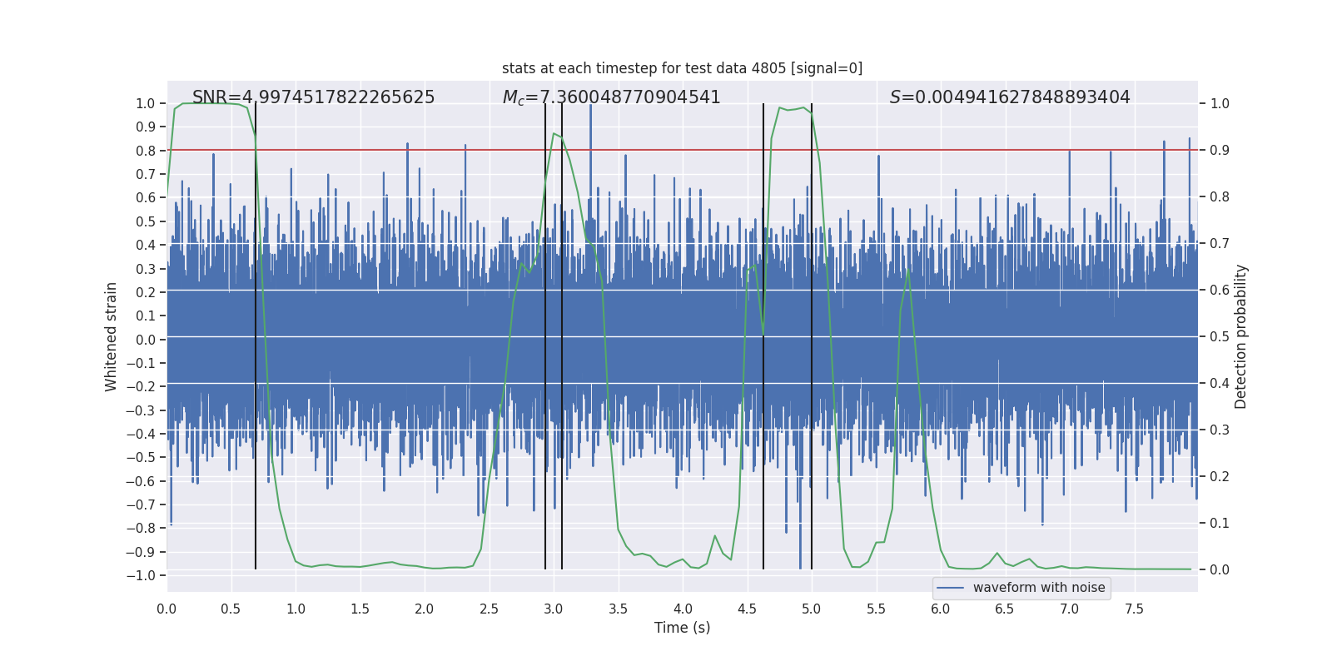Click the blue line sample in the legend
Image resolution: width=1332 pixels, height=666 pixels.
point(951,588)
